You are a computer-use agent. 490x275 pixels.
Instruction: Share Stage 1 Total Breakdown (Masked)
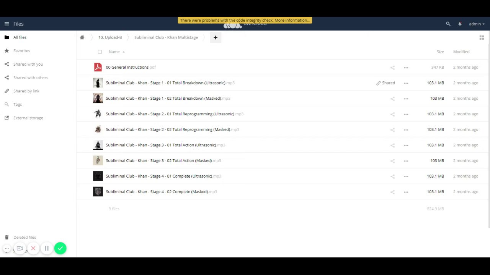click(x=392, y=99)
